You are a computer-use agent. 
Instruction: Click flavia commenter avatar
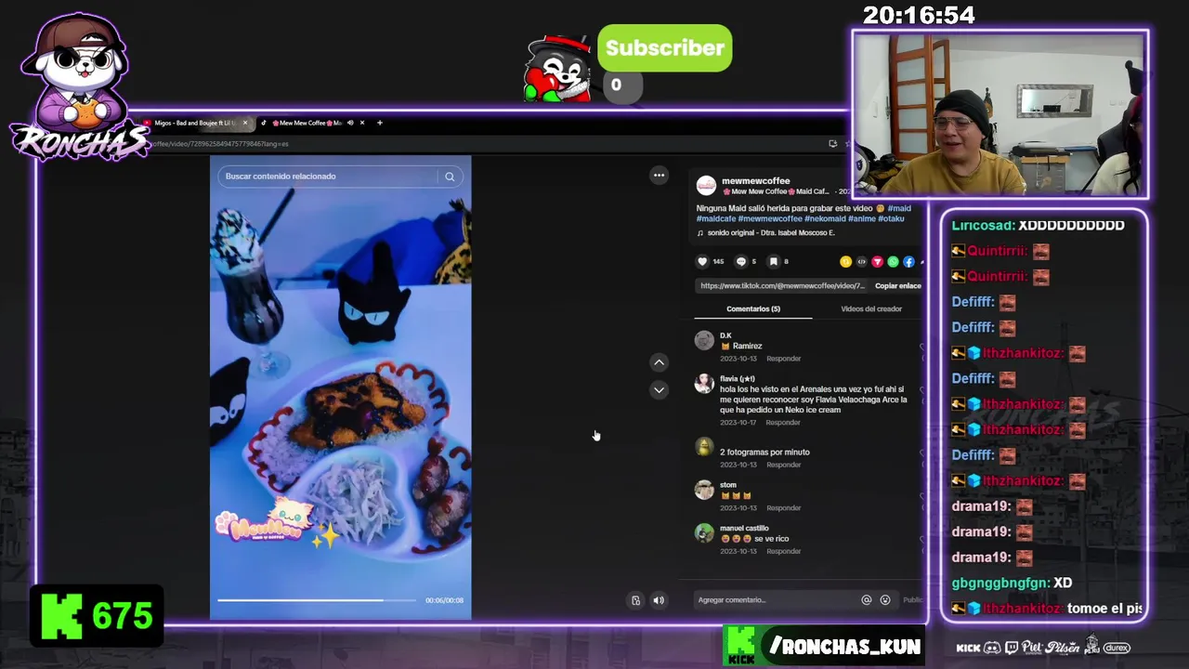pos(704,384)
